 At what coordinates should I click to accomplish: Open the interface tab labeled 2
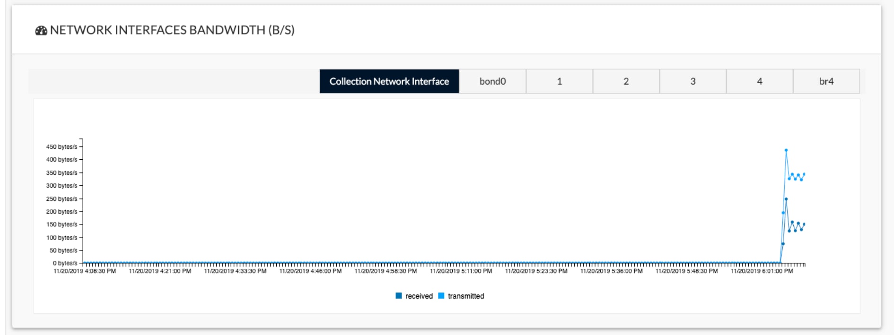pos(626,81)
